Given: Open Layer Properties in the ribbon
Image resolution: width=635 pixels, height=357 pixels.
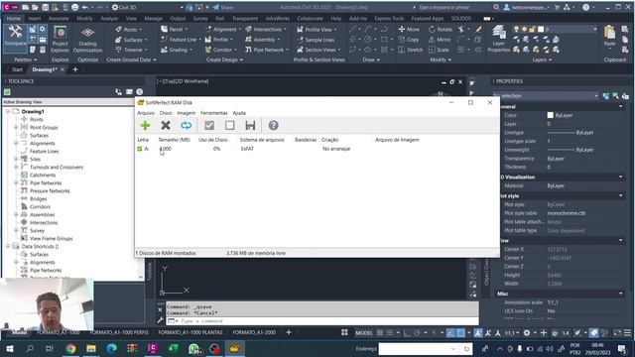Looking at the screenshot, I should coord(499,39).
